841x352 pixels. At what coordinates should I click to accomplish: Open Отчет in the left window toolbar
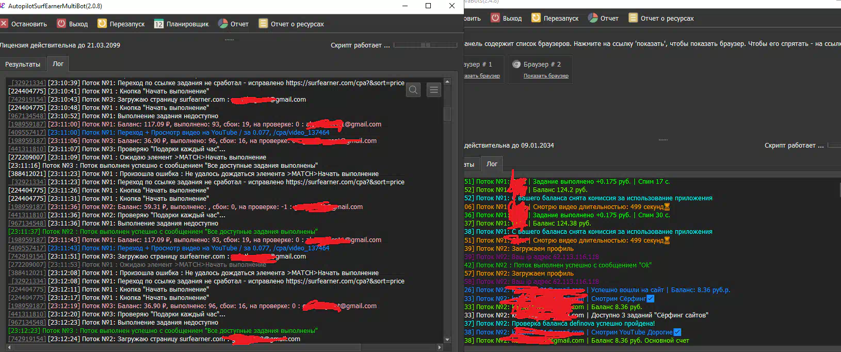coord(233,24)
